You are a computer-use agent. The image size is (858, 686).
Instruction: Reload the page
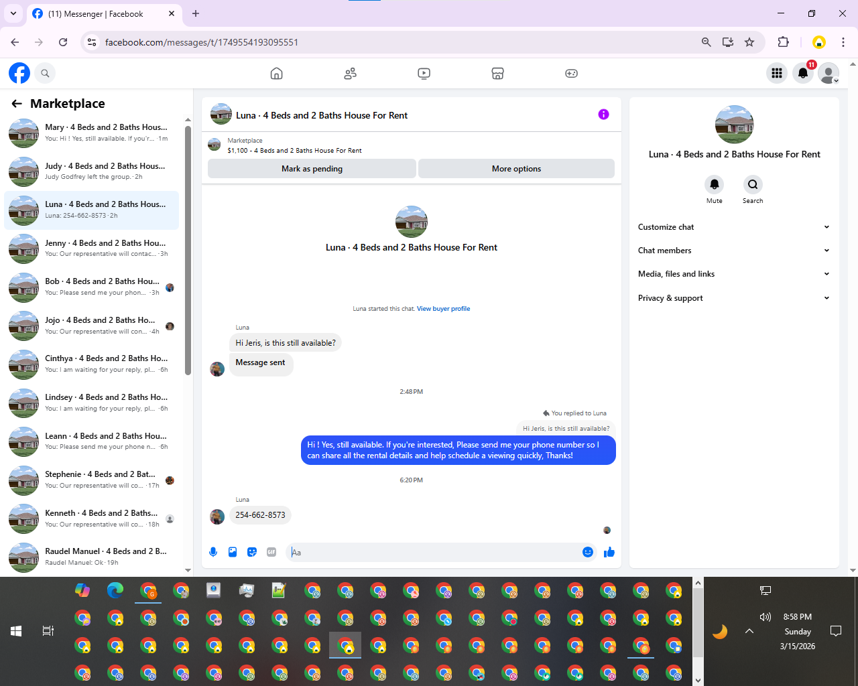(63, 42)
